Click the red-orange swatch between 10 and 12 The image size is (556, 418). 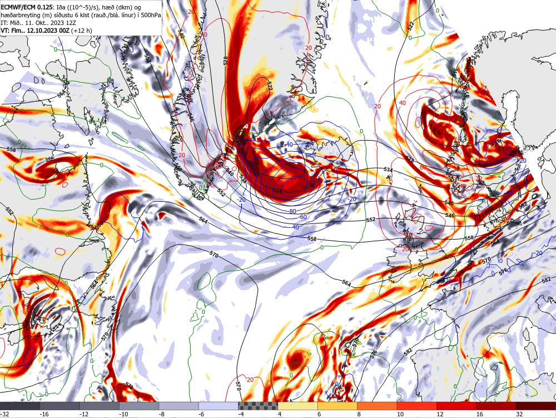(417, 406)
